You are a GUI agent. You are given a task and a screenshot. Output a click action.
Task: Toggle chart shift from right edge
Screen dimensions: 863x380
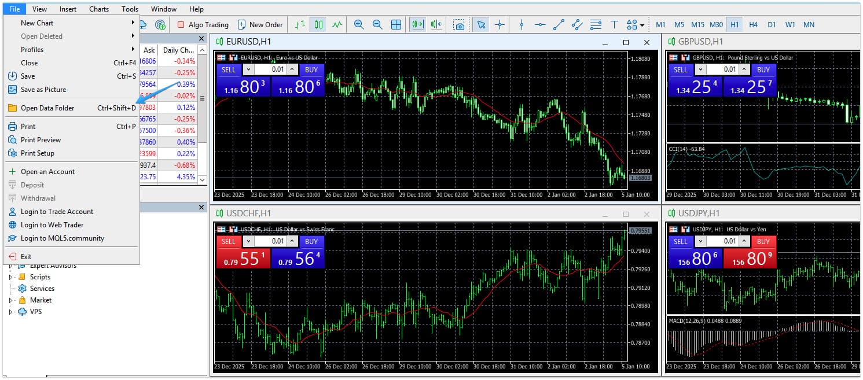[x=436, y=24]
